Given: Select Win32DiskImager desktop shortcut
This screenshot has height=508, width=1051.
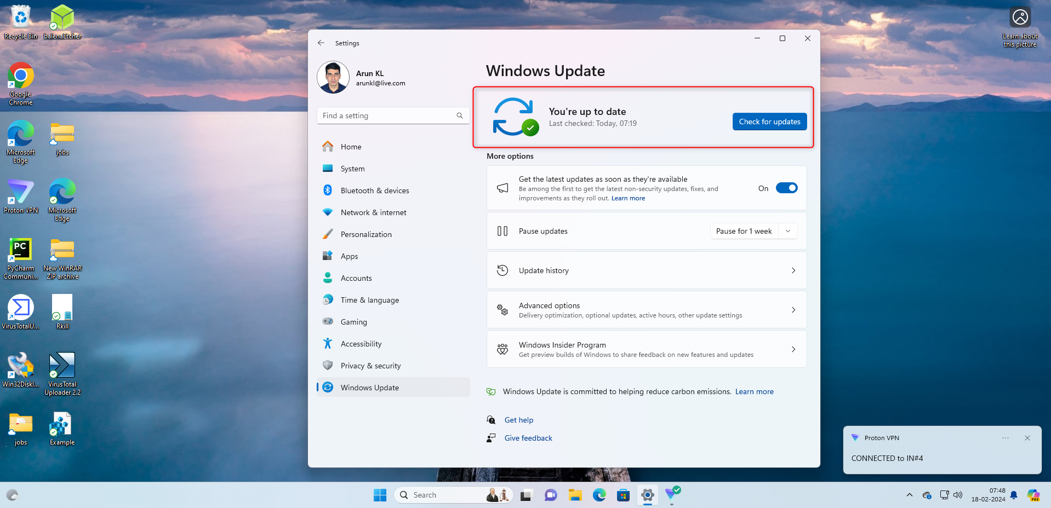Looking at the screenshot, I should [21, 370].
